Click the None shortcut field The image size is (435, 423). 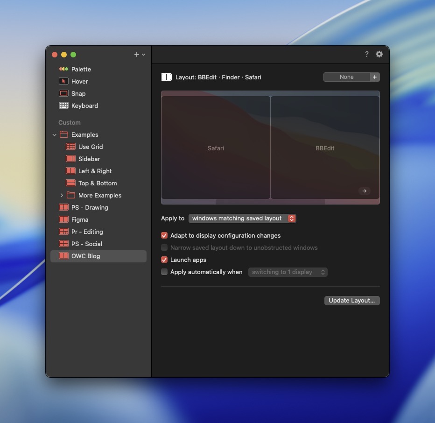pyautogui.click(x=346, y=77)
